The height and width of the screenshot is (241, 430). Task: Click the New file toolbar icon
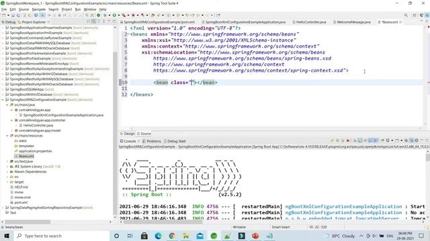(4, 15)
